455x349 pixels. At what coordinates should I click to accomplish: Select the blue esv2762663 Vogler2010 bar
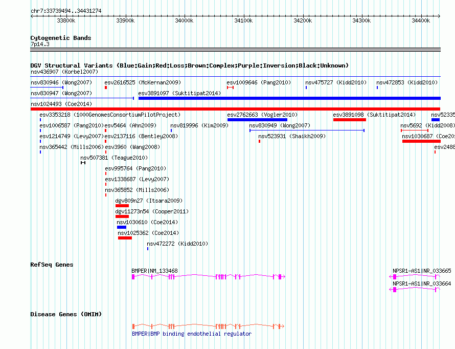pyautogui.click(x=257, y=120)
